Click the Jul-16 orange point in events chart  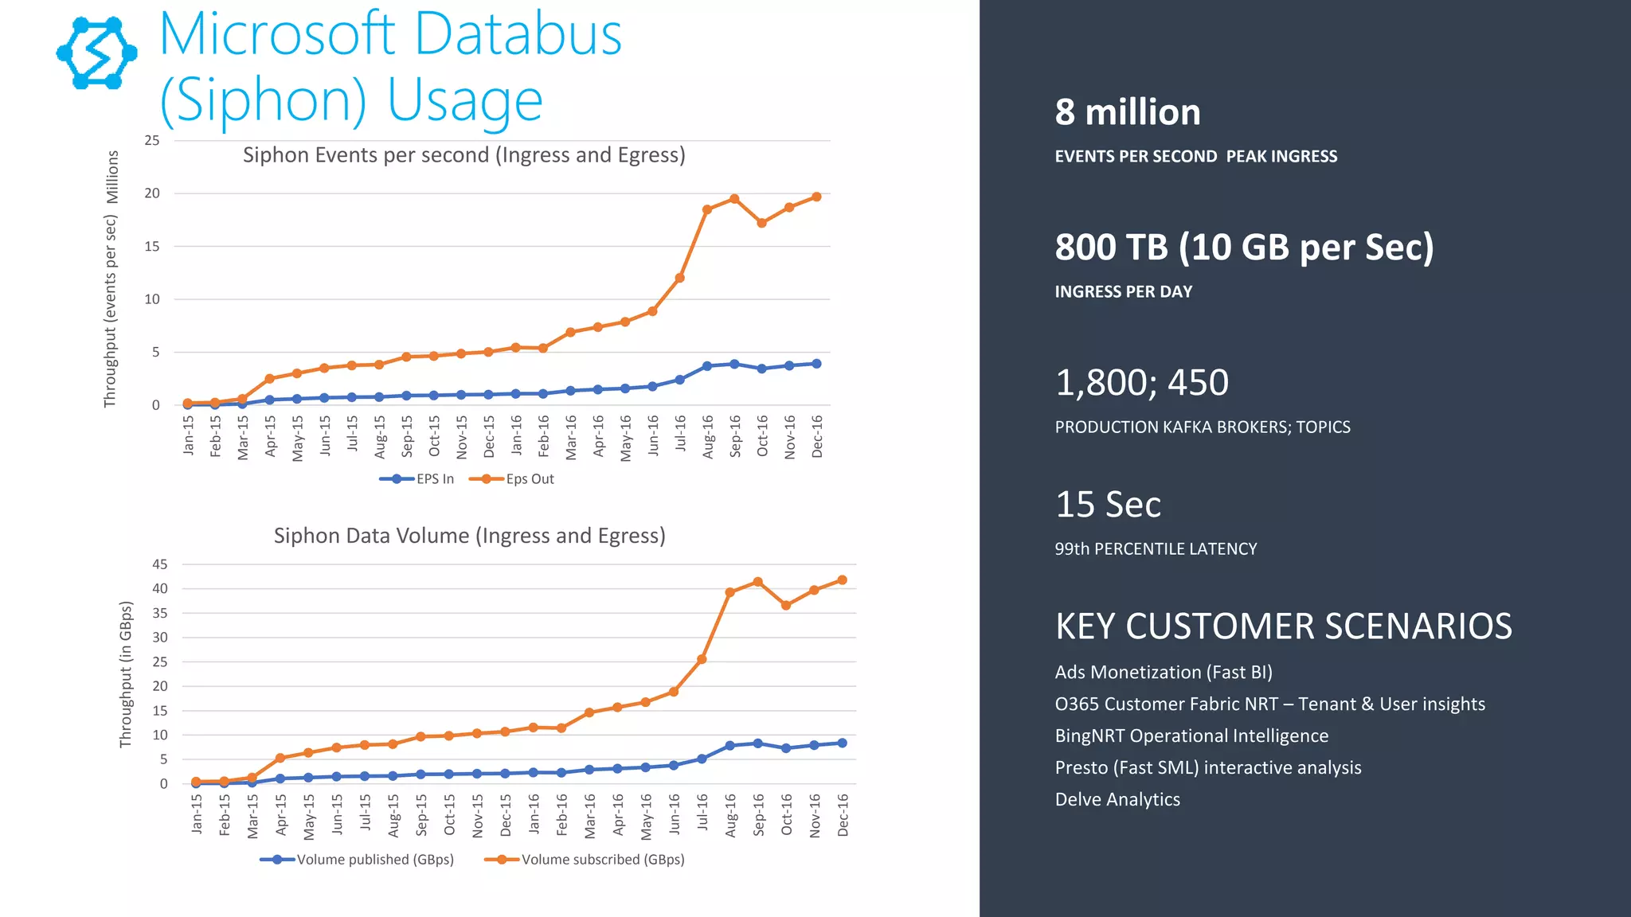tap(679, 278)
